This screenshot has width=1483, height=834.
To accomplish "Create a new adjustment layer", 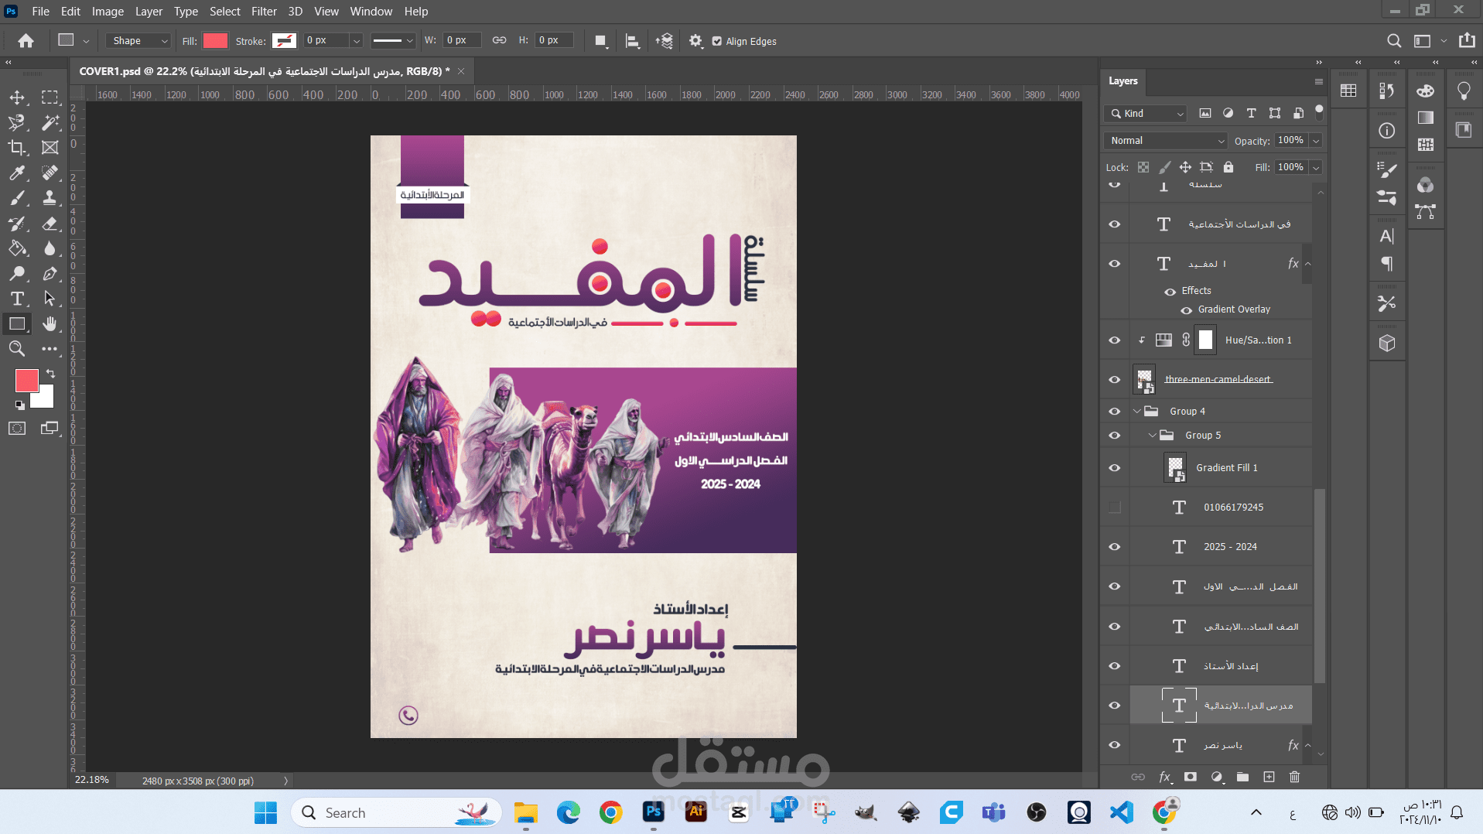I will (x=1217, y=777).
